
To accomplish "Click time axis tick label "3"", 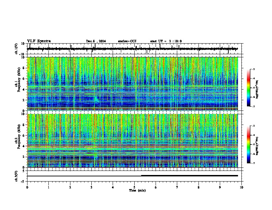I will [x=91, y=187].
